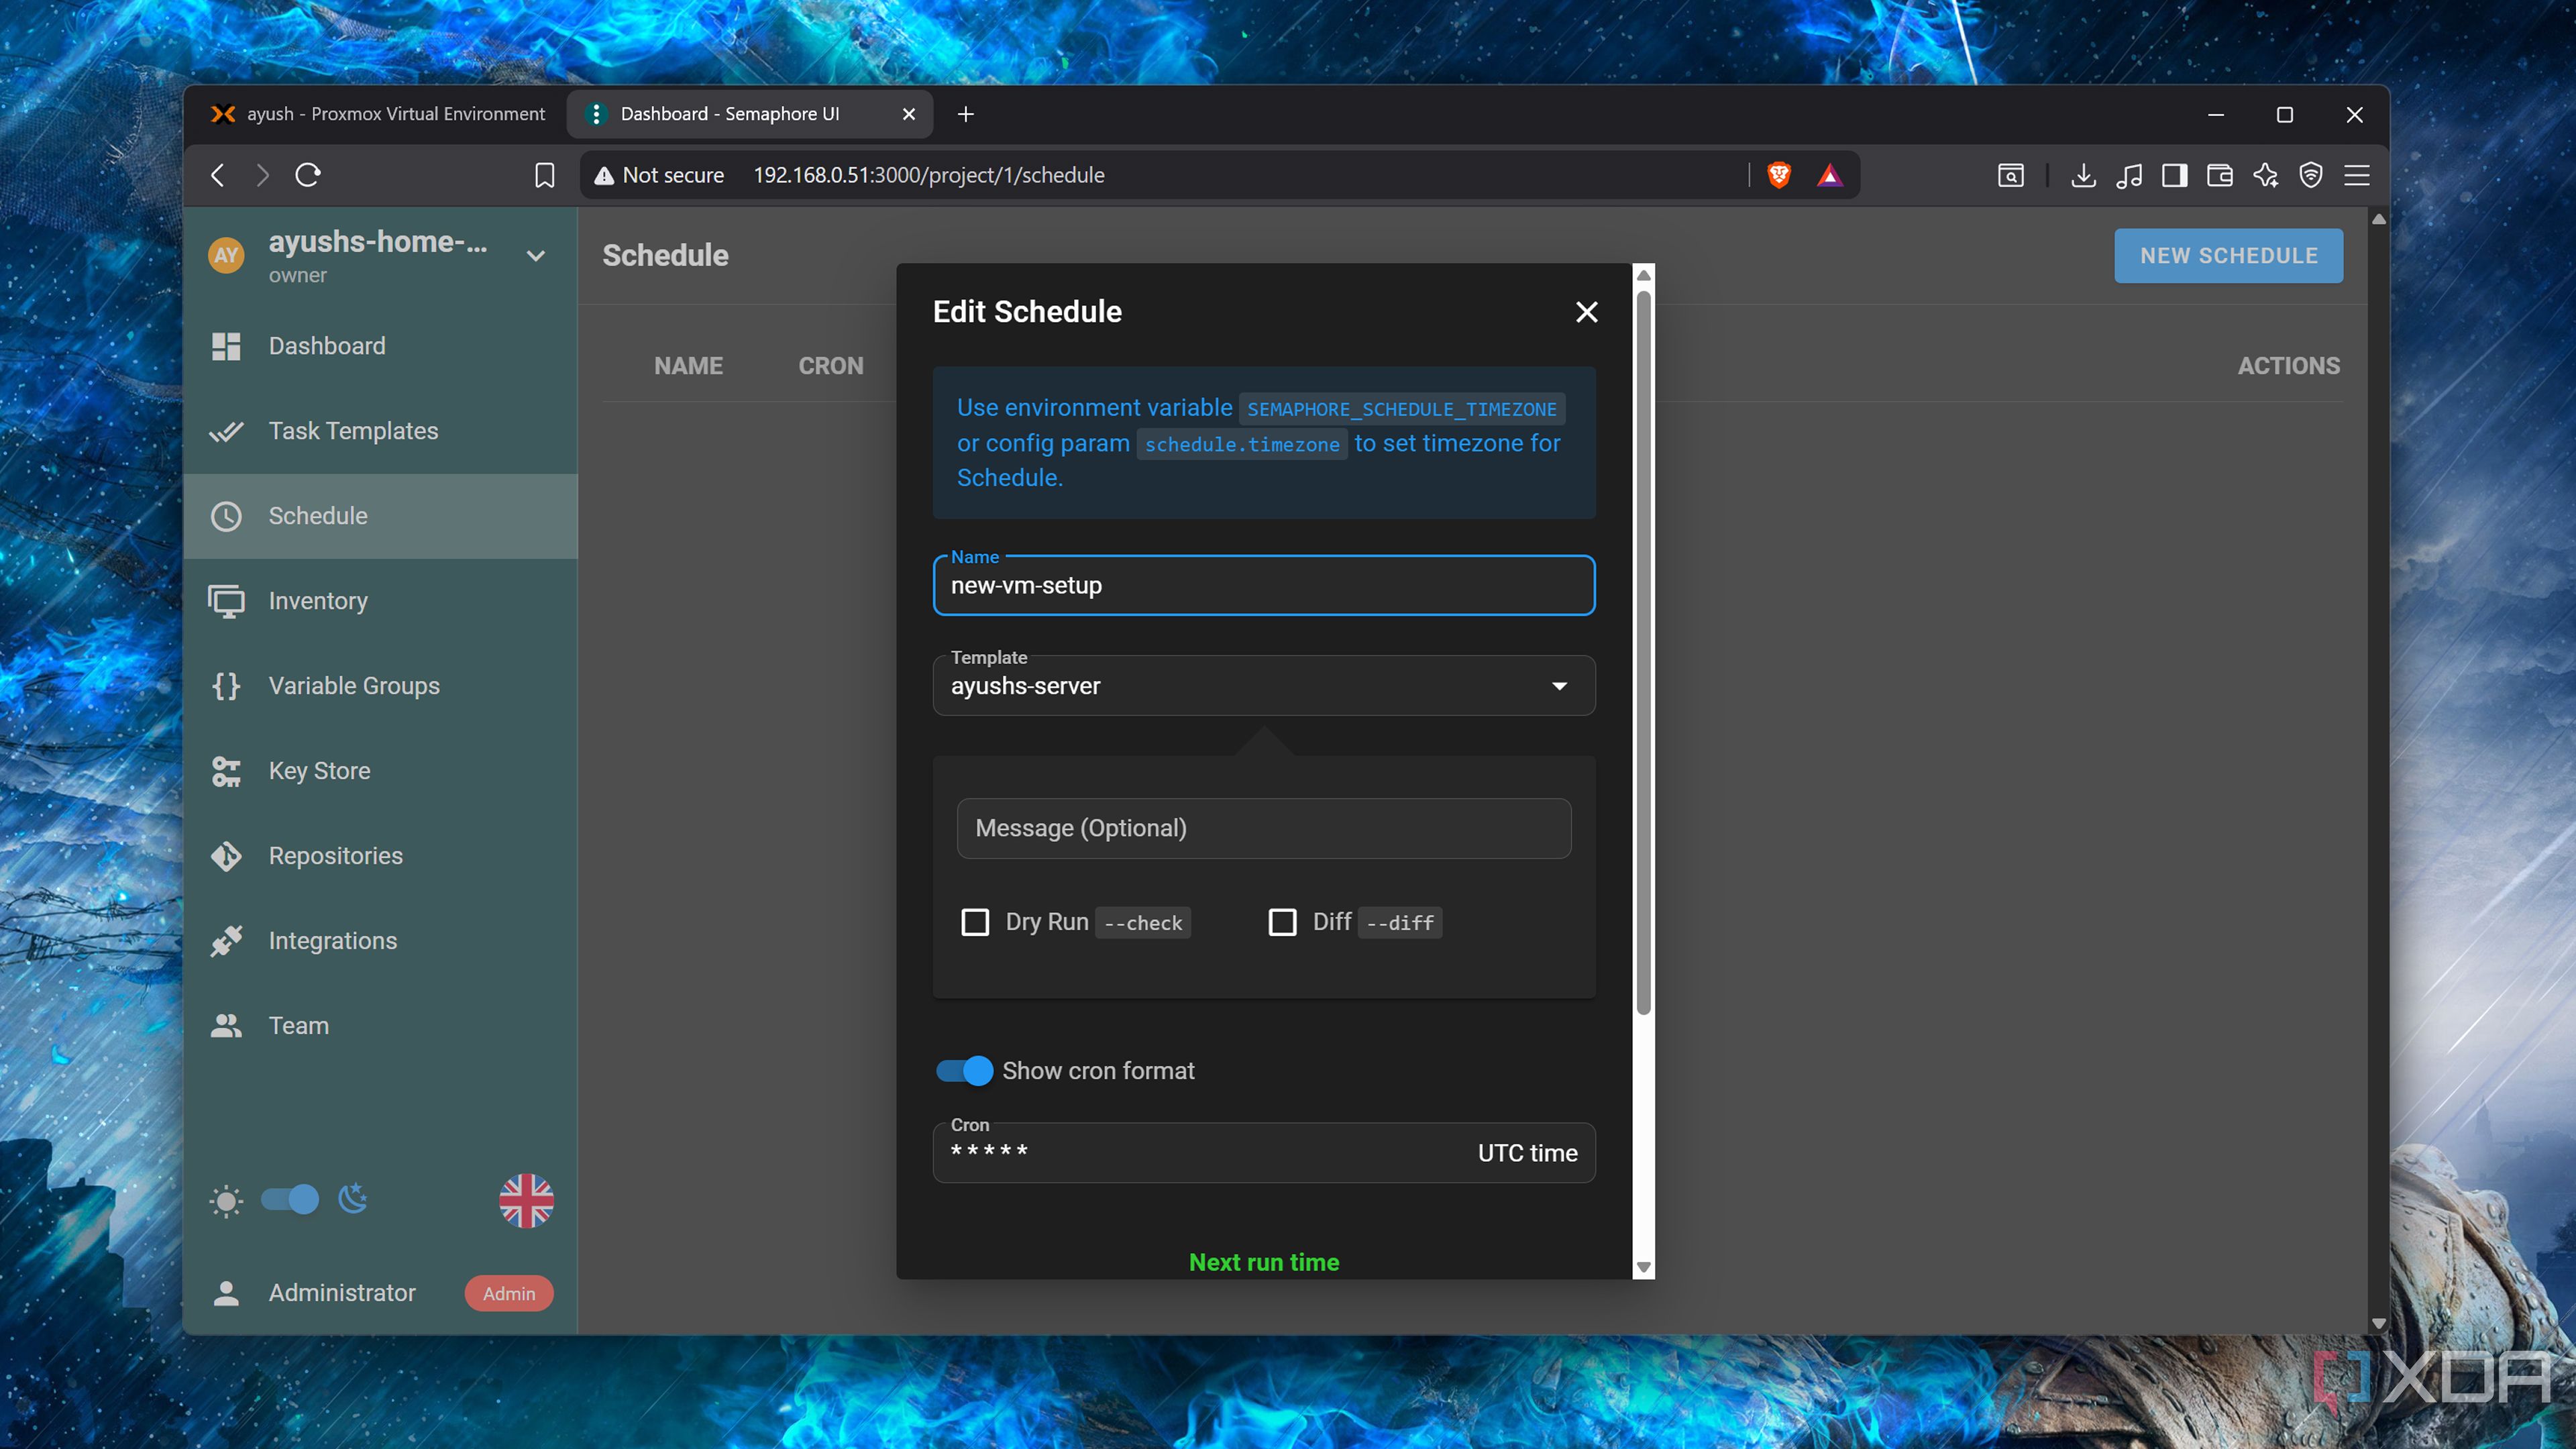This screenshot has height=1449, width=2576.
Task: Click the moon dark-theme icon
Action: (x=353, y=1198)
